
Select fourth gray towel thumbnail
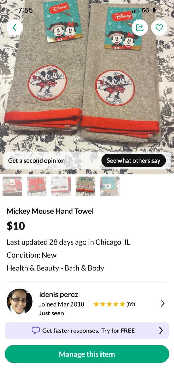(85, 186)
